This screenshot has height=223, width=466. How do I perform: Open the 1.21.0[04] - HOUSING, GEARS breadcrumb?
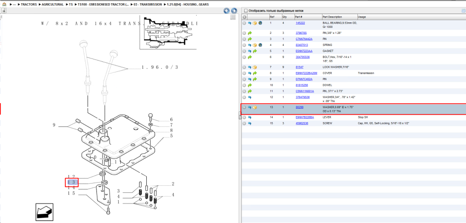coord(187,5)
